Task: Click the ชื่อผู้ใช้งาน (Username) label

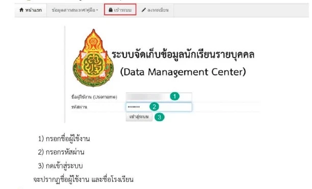Action: pyautogui.click(x=94, y=97)
